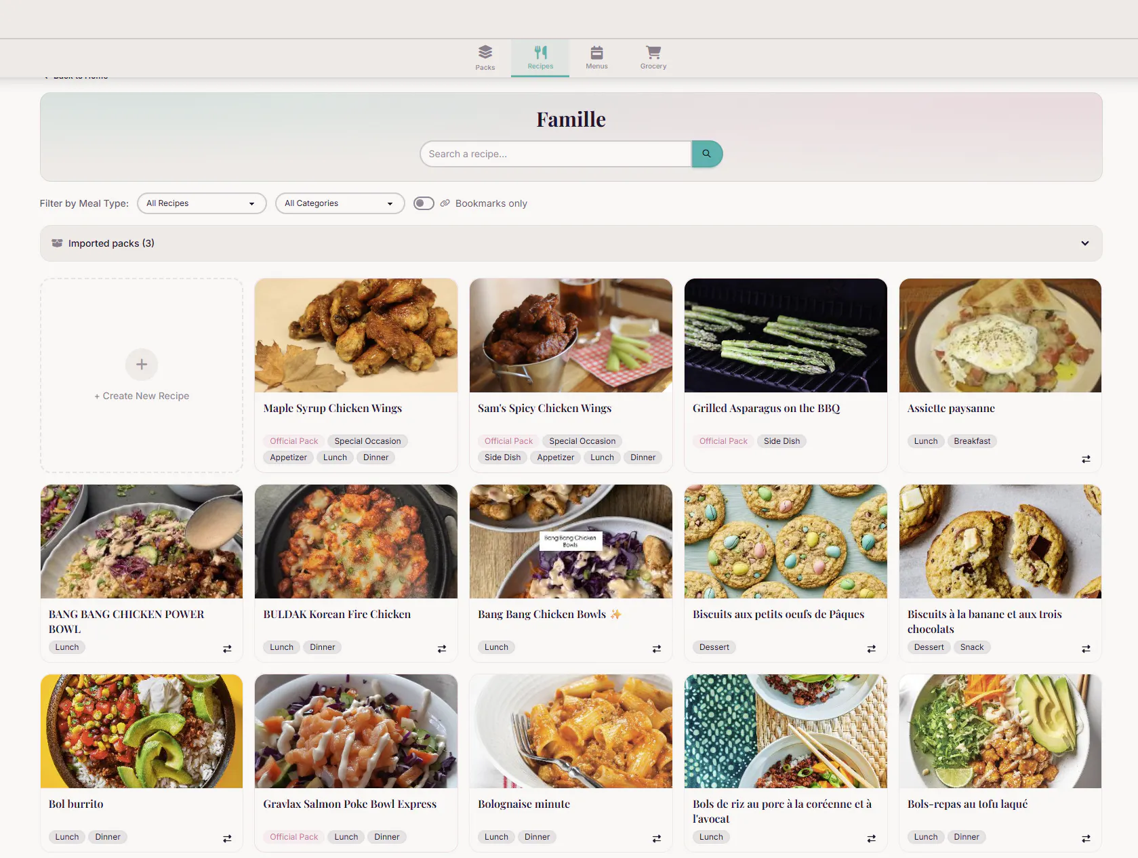
Task: Click Snack tag on banana biscuits card
Action: pyautogui.click(x=972, y=647)
